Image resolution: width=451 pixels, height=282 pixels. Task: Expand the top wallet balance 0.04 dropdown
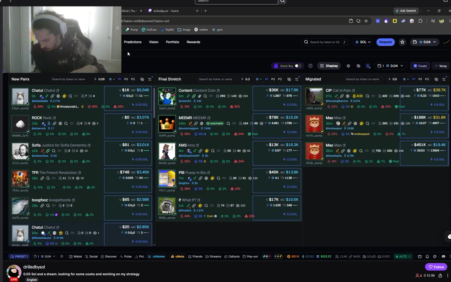pyautogui.click(x=425, y=42)
